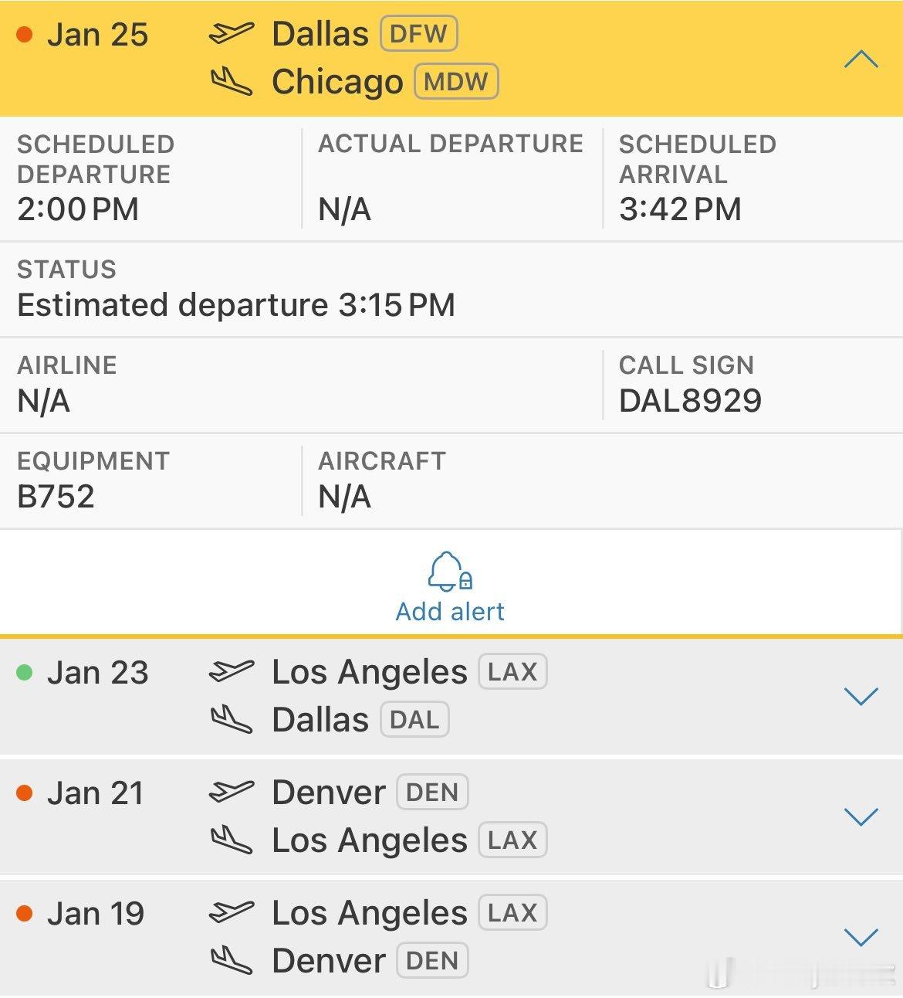Expand the Jan 23 Los Angeles–Dallas flight

click(x=861, y=696)
